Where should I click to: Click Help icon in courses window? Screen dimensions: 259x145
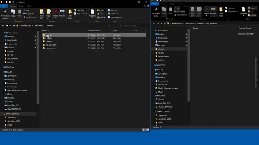coord(148,6)
